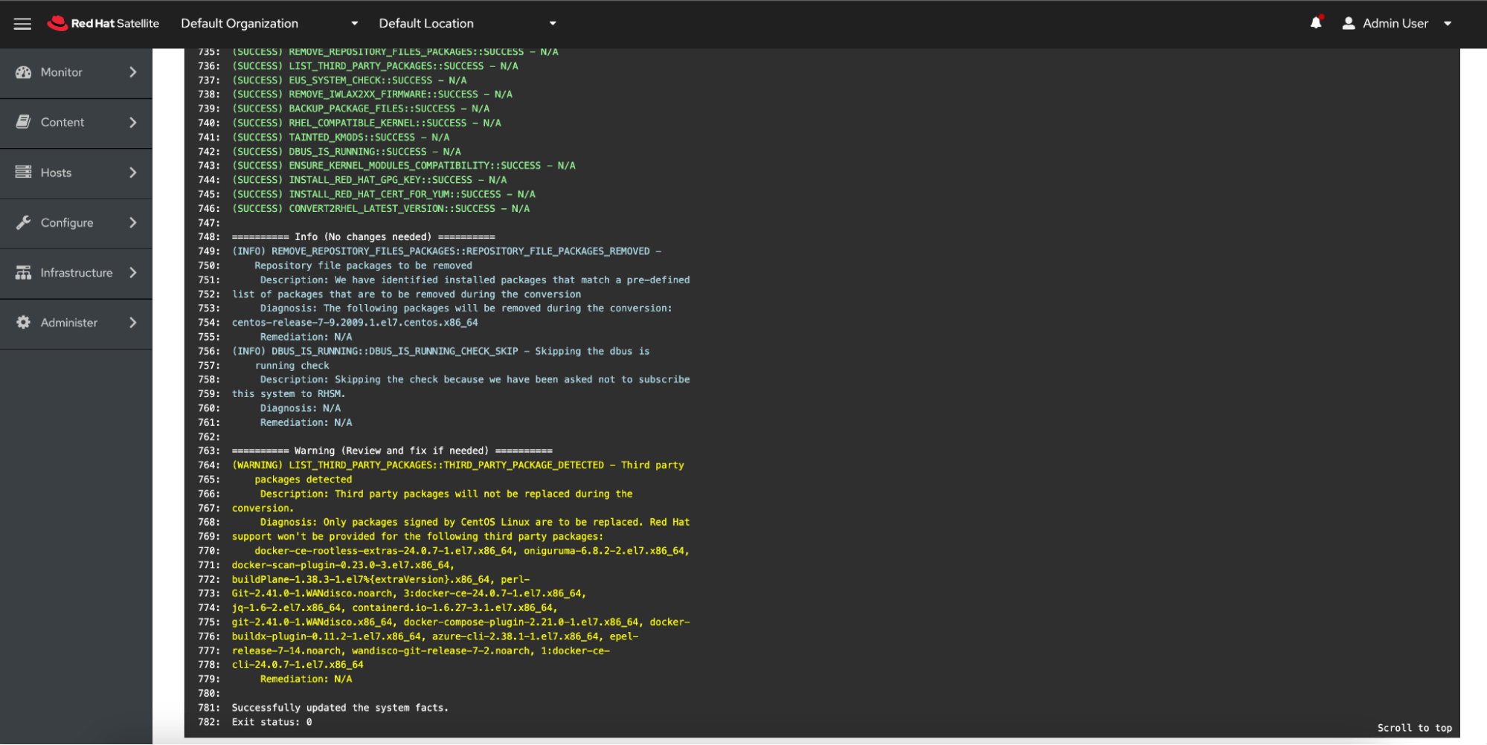Click the Monitor dashboard icon
This screenshot has height=745, width=1487.
pyautogui.click(x=24, y=72)
